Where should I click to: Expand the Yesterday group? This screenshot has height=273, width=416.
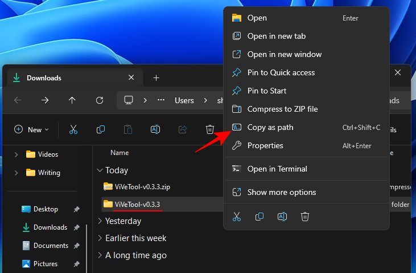point(100,221)
